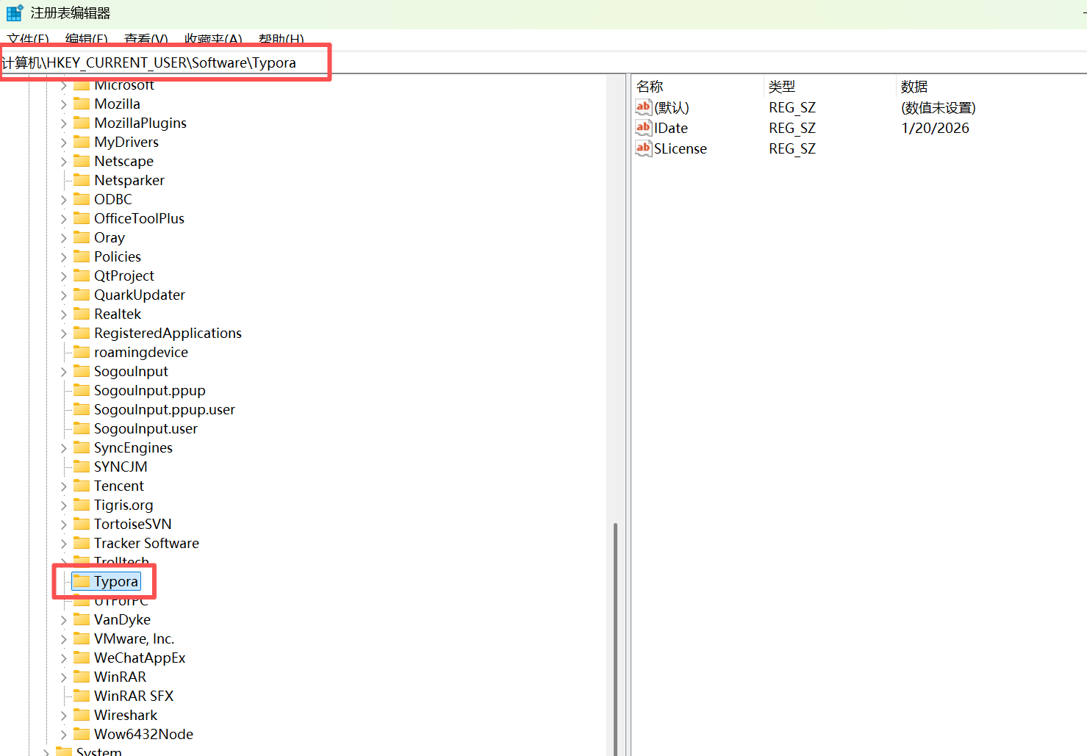Click the QtProject folder icon
The width and height of the screenshot is (1087, 756).
point(82,276)
